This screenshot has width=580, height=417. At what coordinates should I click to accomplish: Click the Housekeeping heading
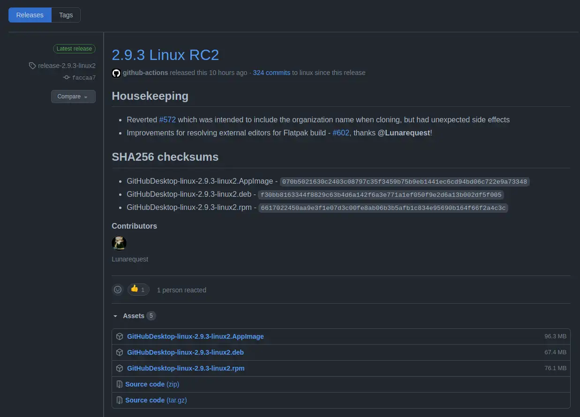150,96
